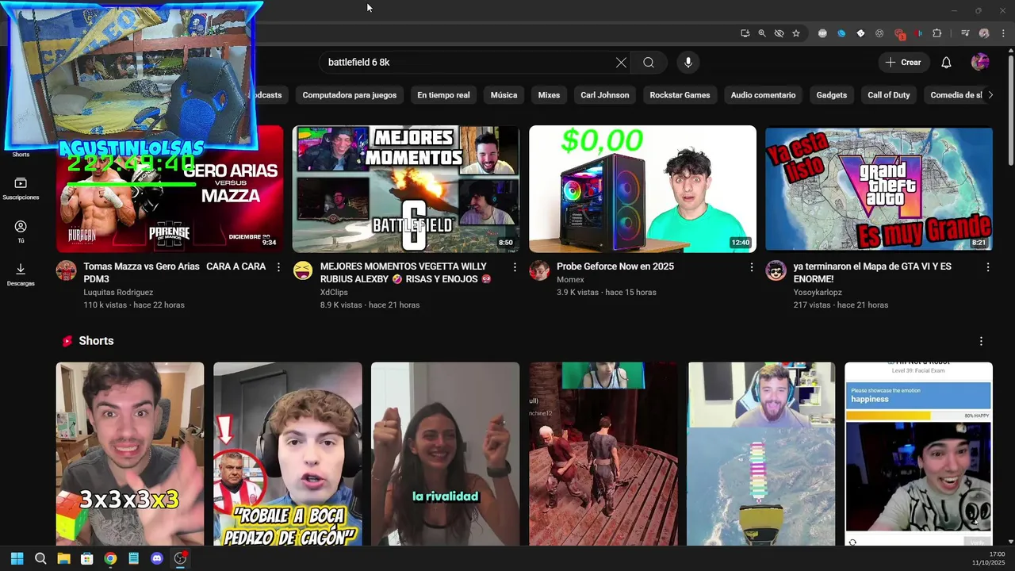Open OBS Studio from the taskbar
The image size is (1015, 571).
pos(180,558)
